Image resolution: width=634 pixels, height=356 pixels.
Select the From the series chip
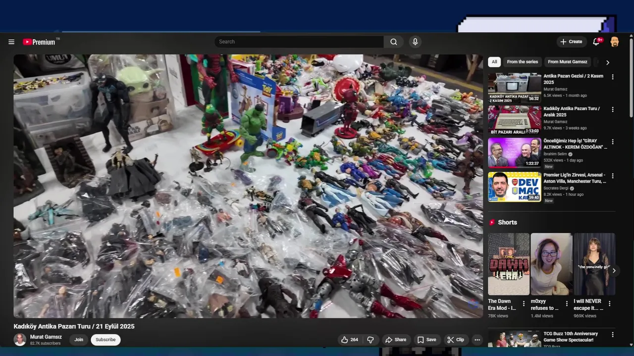522,62
